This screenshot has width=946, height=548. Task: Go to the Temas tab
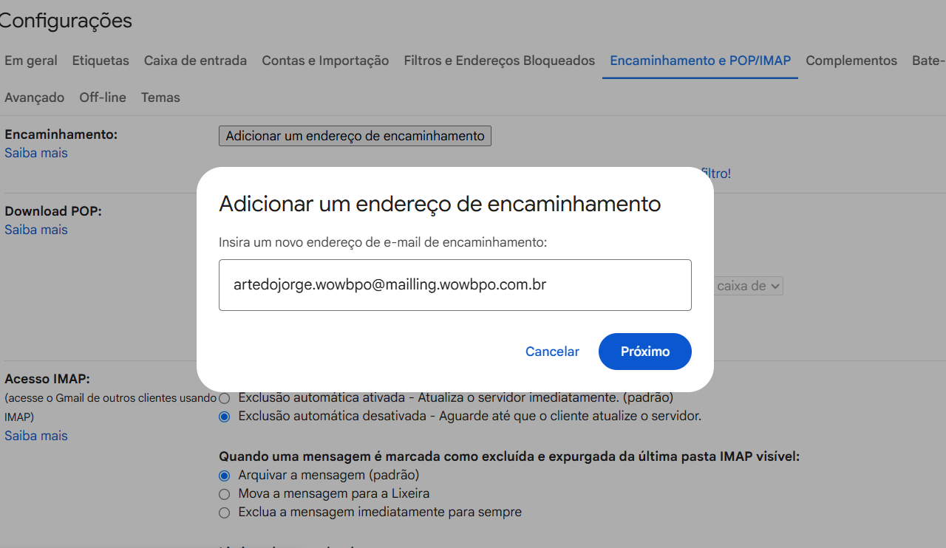[160, 97]
